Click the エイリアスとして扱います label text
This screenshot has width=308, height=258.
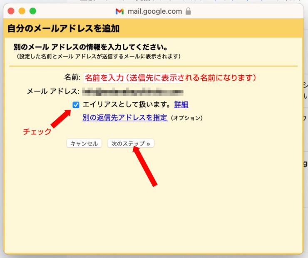(127, 104)
